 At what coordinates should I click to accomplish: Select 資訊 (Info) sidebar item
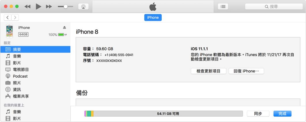[35, 90]
